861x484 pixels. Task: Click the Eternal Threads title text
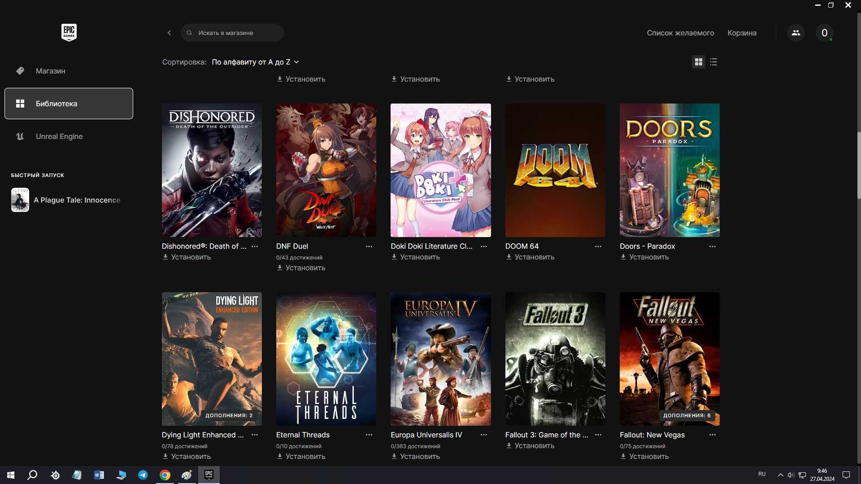click(303, 435)
